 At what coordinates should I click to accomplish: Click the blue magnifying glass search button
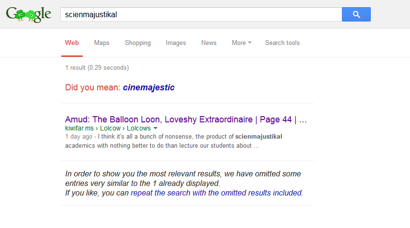coord(356,14)
